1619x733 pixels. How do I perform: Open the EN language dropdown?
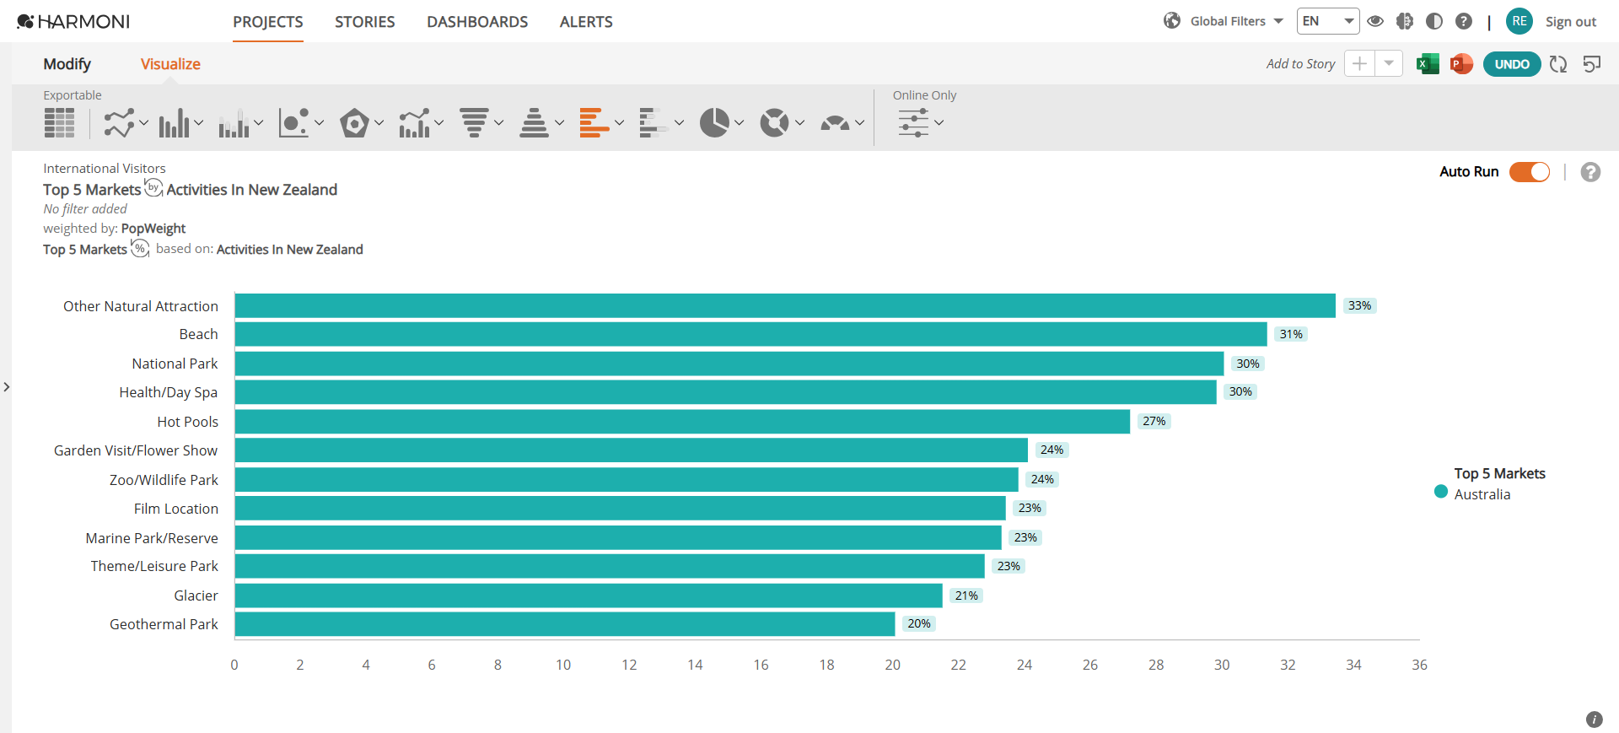pos(1328,21)
